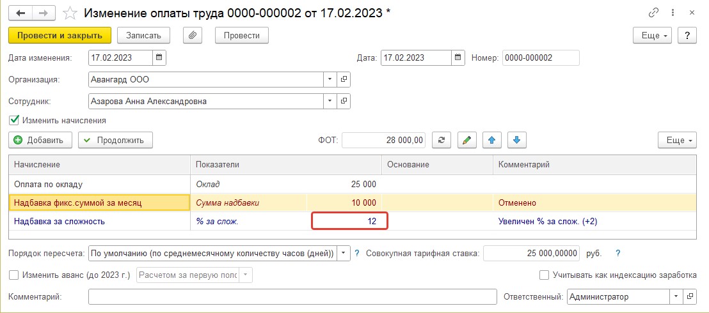Check Учитывать как индексацию заработка
709x313 pixels.
545,275
